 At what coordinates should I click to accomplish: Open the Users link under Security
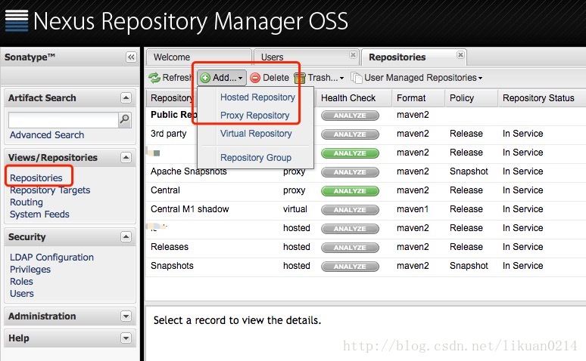(22, 294)
